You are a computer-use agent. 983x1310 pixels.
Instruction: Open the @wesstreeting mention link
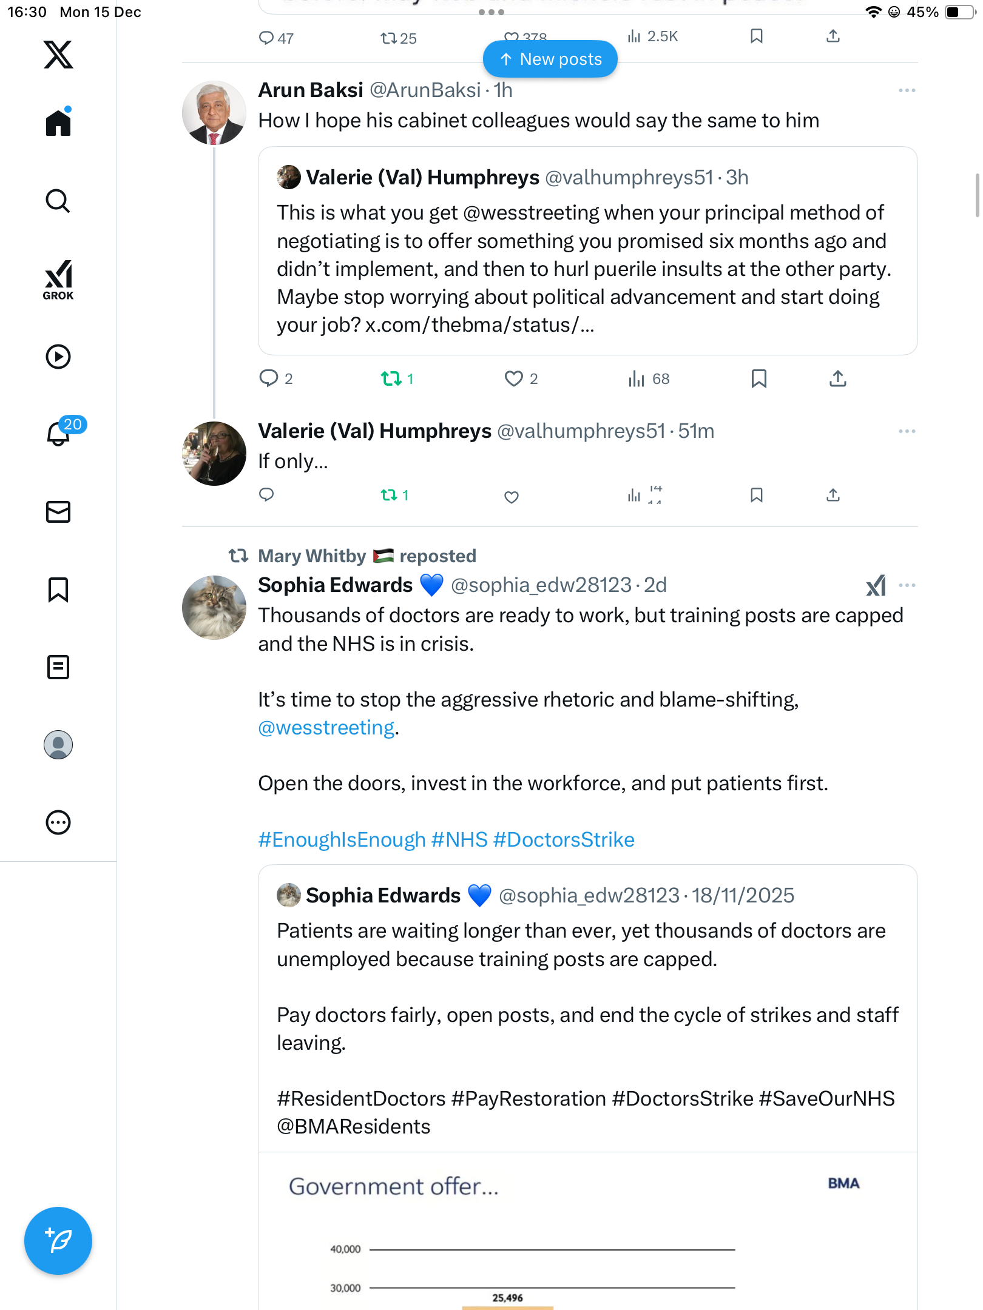[326, 728]
